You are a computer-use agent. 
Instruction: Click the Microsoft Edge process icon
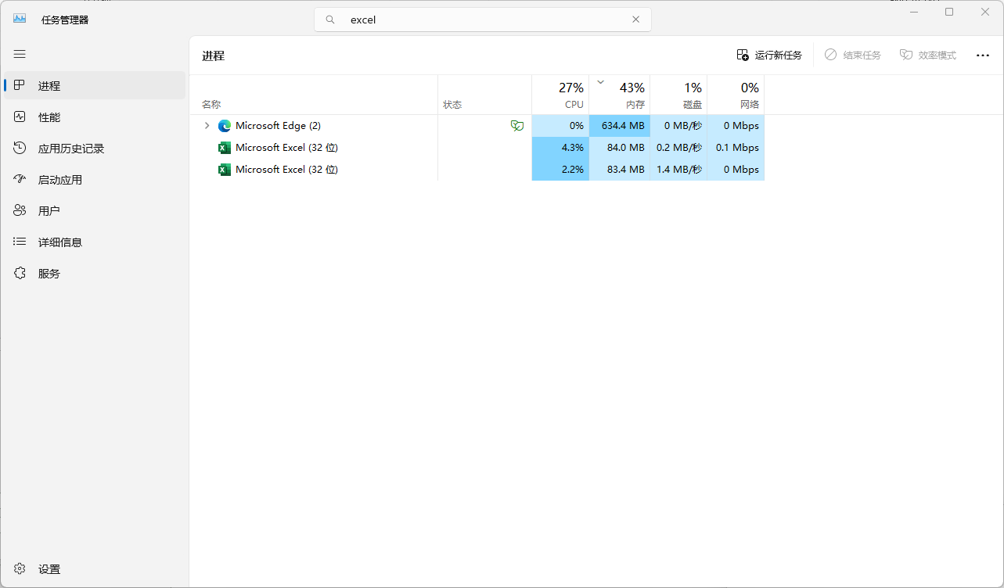[x=225, y=125]
